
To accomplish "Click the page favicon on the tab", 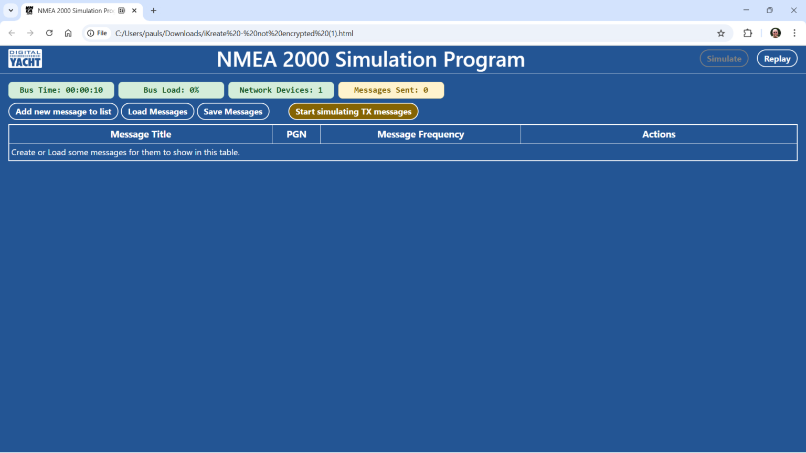I will (29, 10).
